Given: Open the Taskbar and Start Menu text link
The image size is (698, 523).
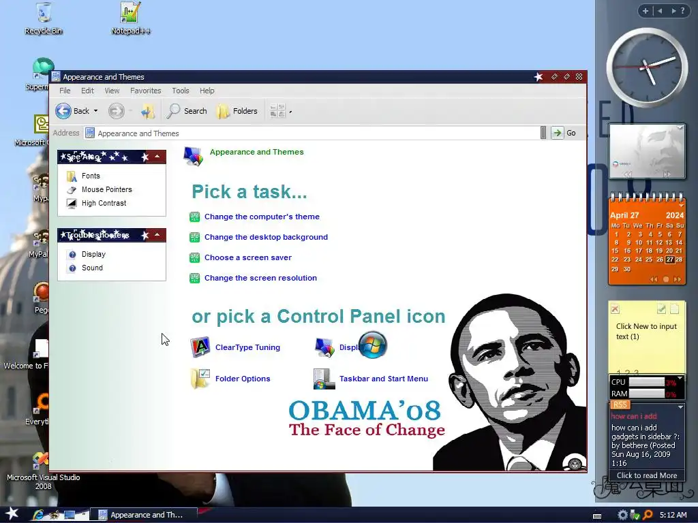Looking at the screenshot, I should pos(384,379).
